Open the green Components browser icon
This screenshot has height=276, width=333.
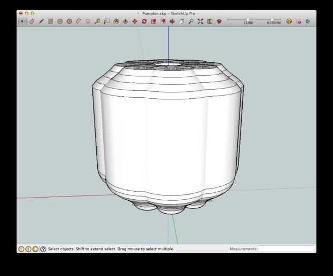coord(209,21)
